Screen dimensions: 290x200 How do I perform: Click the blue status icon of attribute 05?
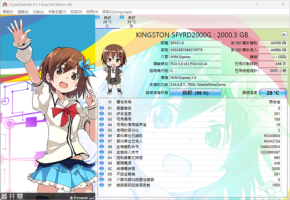[x=101, y=130]
